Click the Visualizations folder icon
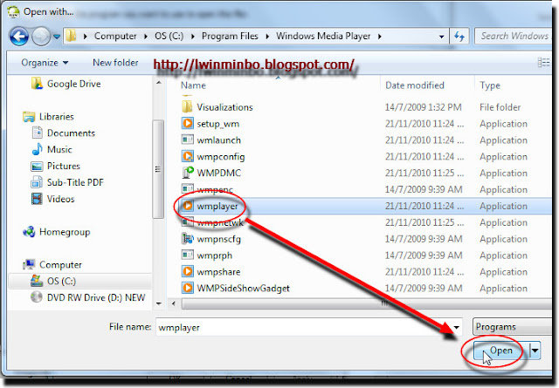 point(187,106)
